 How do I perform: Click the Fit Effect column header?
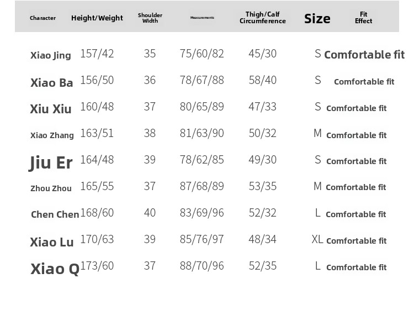[x=363, y=18]
